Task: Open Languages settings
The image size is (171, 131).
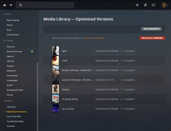Action: pyautogui.click(x=12, y=80)
